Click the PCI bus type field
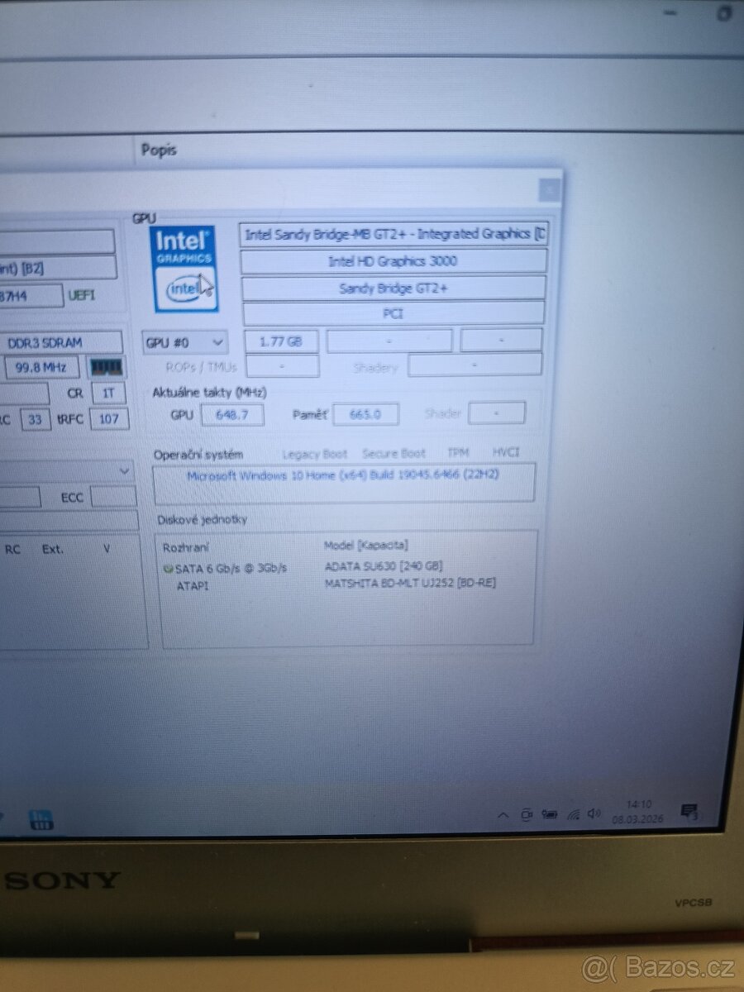The width and height of the screenshot is (744, 992). point(393,313)
